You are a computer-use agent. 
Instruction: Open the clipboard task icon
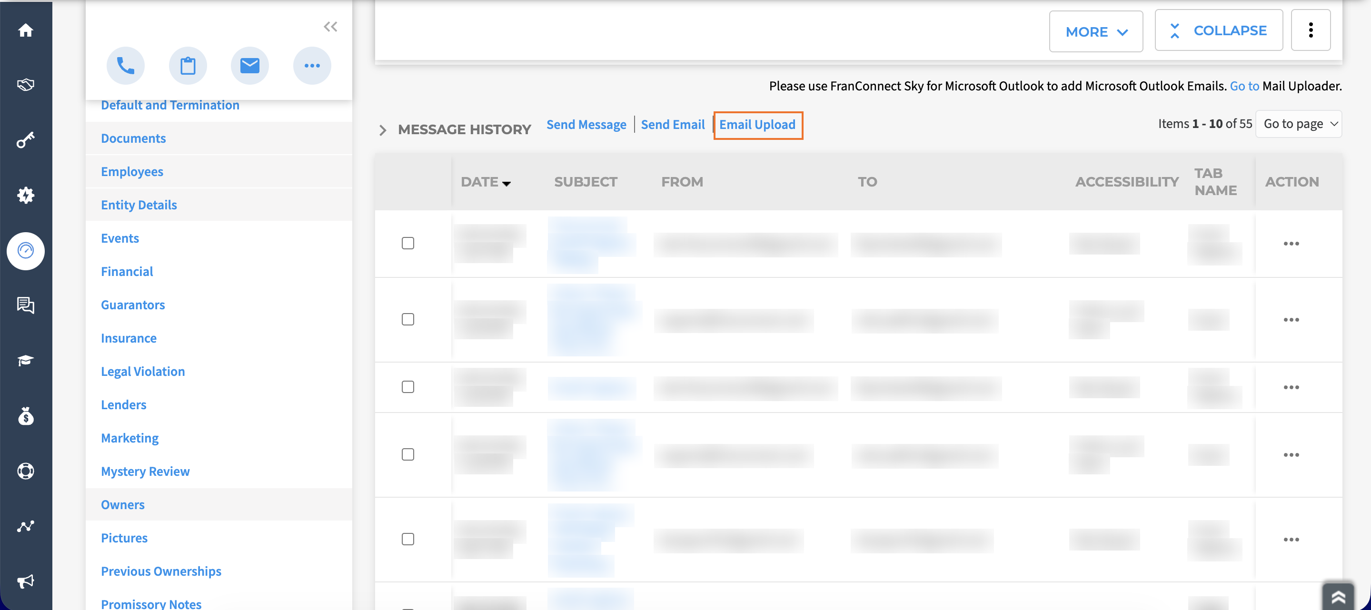pyautogui.click(x=188, y=65)
